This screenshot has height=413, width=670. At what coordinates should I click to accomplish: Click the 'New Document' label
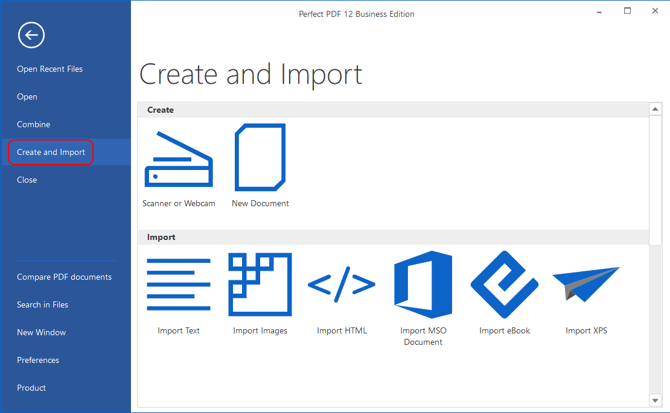pyautogui.click(x=260, y=204)
